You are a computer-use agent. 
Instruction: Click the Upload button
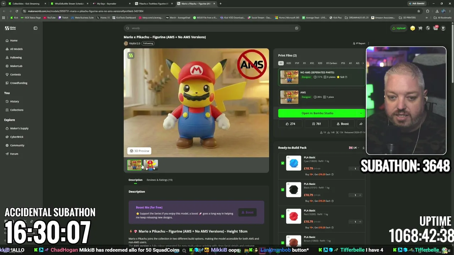click(399, 28)
